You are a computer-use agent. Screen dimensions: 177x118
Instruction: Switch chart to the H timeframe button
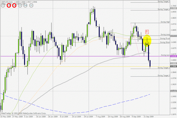click(x=20, y=5)
